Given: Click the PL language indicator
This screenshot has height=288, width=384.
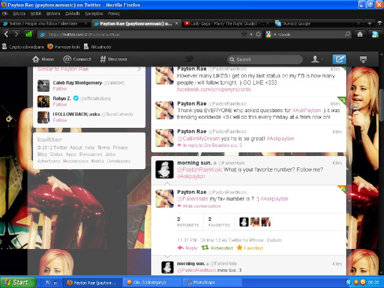Looking at the screenshot, I should tap(47, 283).
